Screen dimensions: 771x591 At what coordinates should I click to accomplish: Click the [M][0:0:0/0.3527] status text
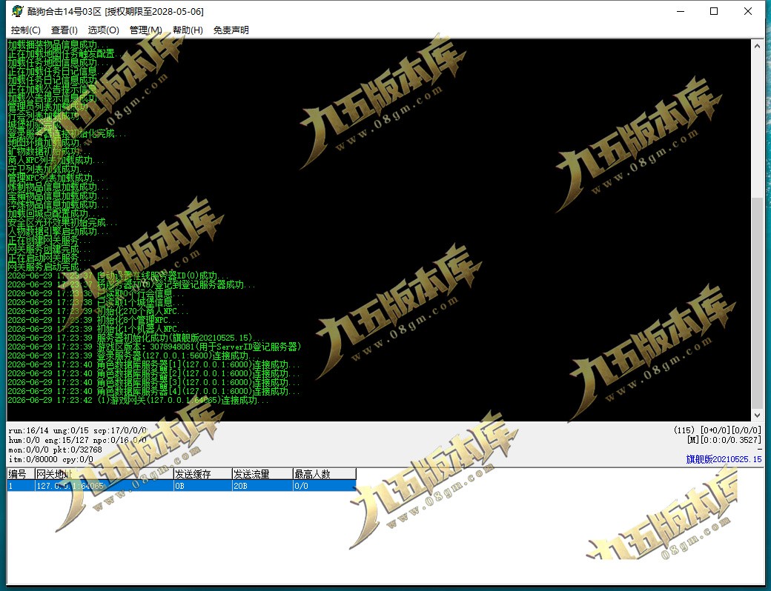click(724, 440)
